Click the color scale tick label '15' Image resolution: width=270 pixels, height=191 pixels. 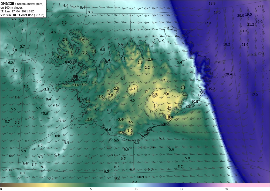pos(181,189)
